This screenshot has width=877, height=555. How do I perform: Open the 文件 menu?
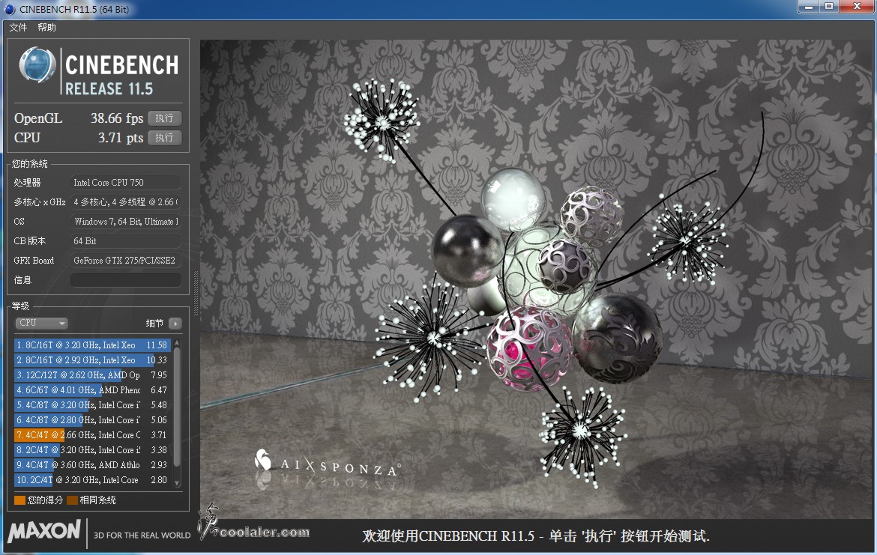(x=18, y=28)
